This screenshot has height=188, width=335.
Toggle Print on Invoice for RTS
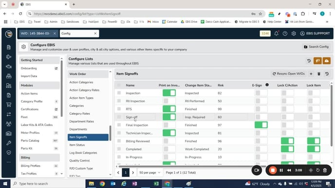169,109
